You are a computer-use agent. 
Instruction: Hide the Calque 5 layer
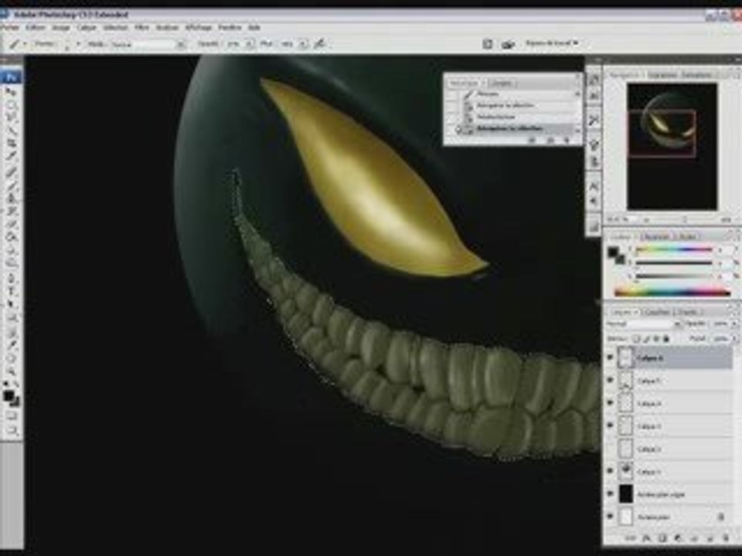[611, 381]
